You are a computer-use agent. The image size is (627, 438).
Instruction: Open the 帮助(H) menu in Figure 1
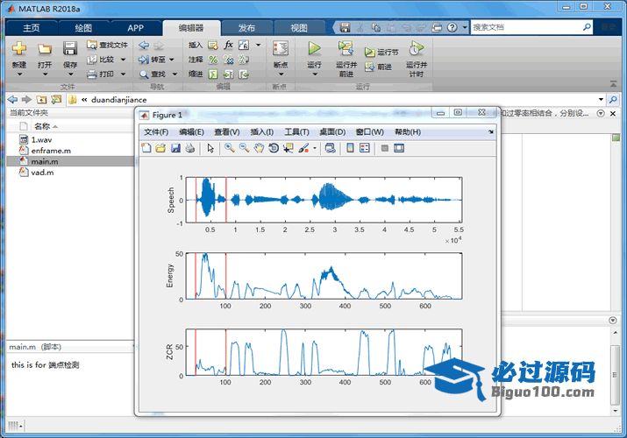pos(408,132)
